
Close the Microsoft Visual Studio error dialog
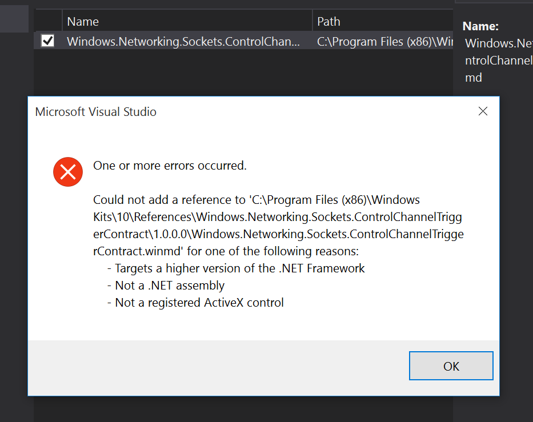tap(483, 111)
